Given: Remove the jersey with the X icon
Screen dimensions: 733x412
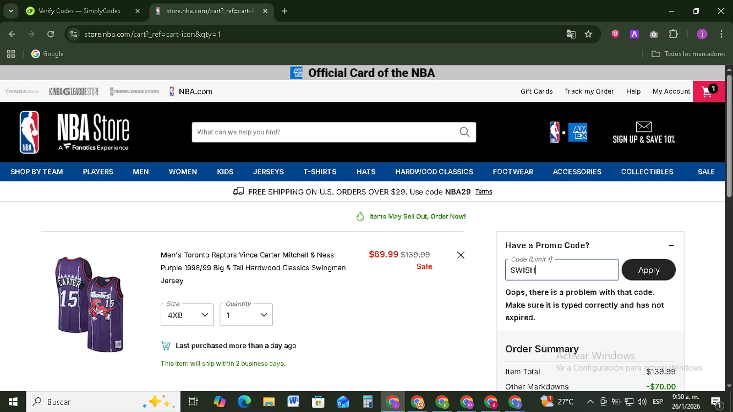Looking at the screenshot, I should pos(460,255).
